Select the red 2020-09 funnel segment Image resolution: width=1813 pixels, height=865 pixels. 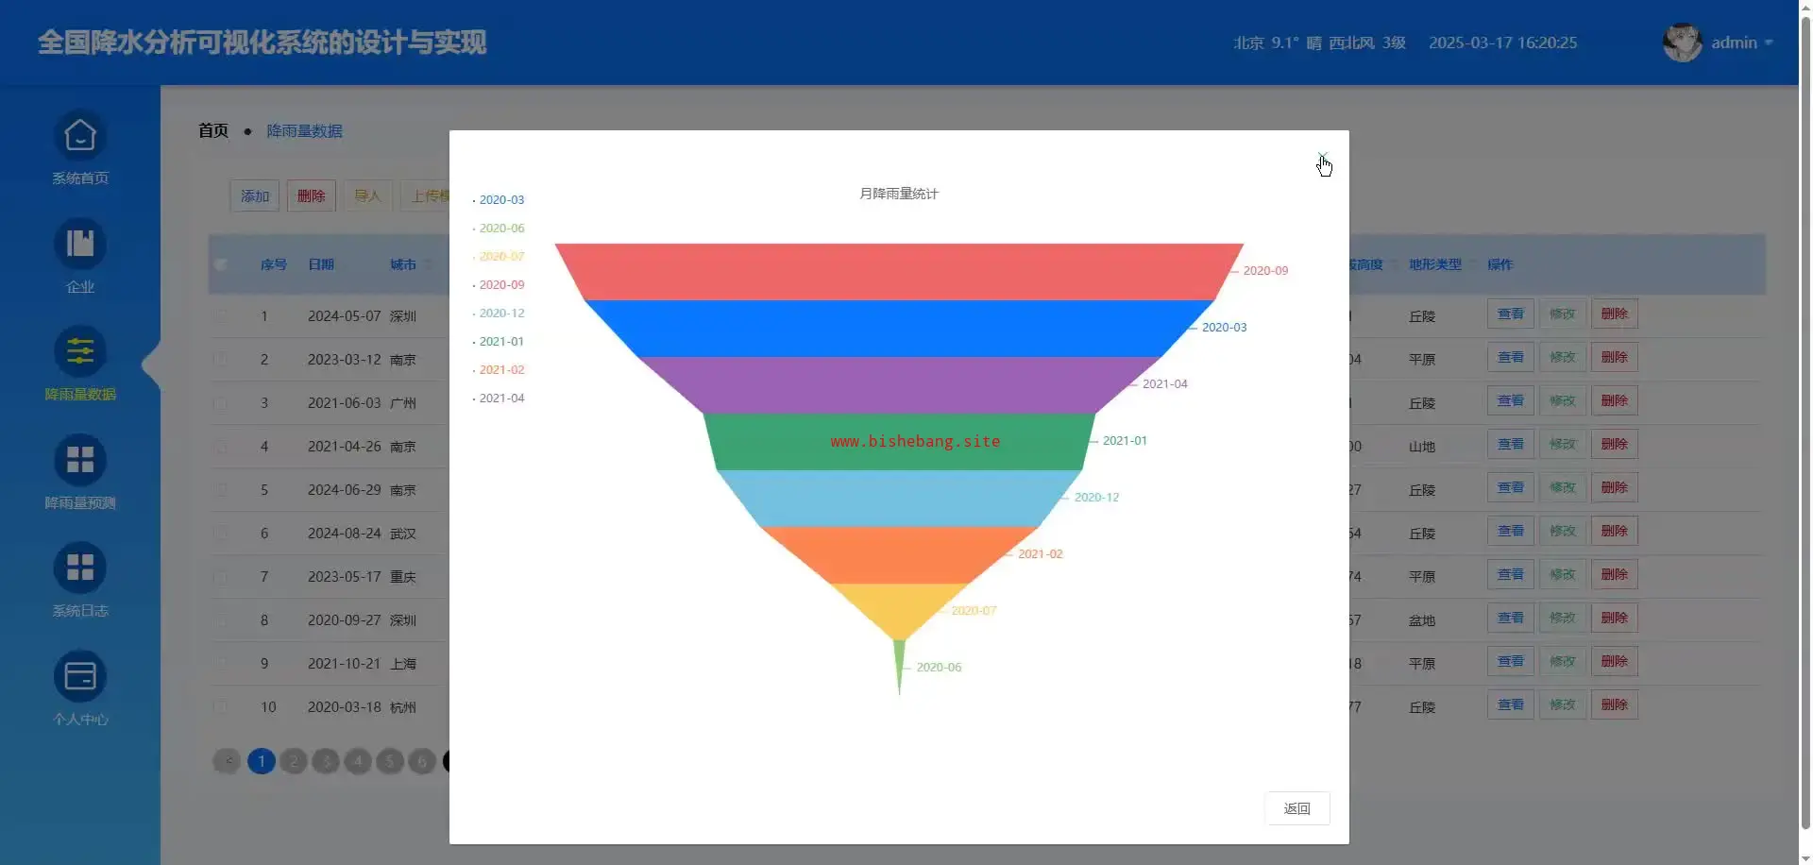pos(899,272)
